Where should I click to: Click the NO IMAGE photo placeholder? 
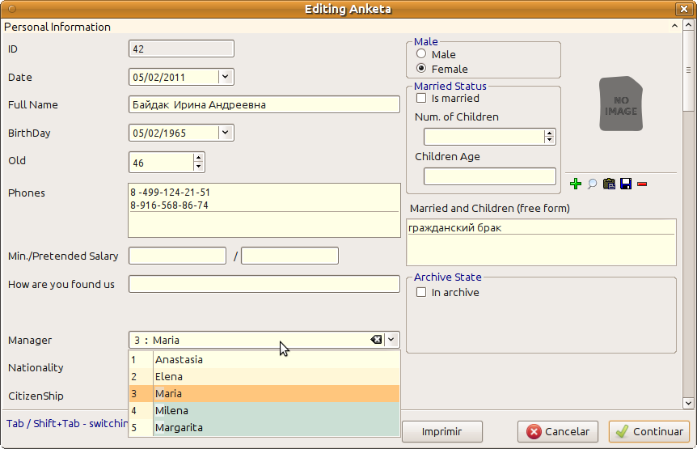click(621, 104)
